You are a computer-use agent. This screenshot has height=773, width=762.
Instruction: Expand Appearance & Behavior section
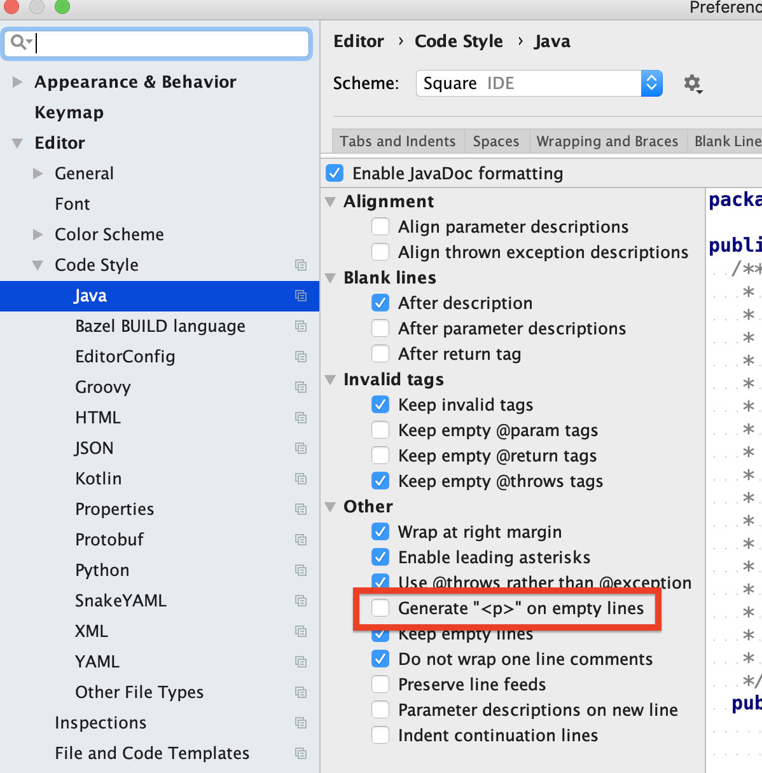tap(18, 82)
